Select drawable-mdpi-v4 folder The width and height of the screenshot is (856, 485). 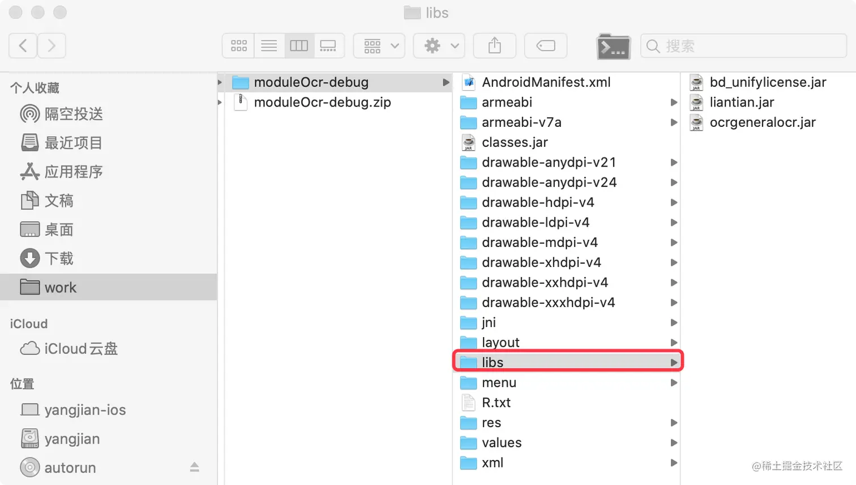[x=566, y=242]
